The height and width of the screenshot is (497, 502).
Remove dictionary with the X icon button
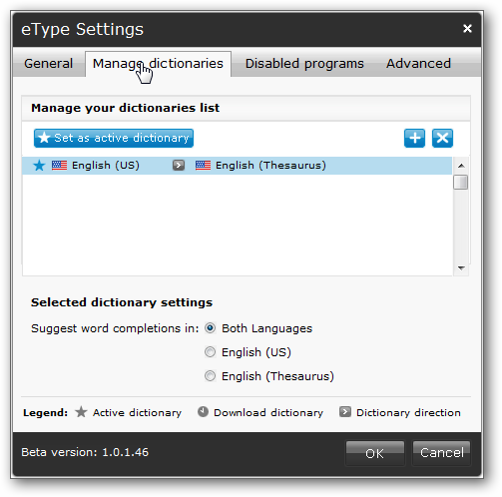(442, 138)
